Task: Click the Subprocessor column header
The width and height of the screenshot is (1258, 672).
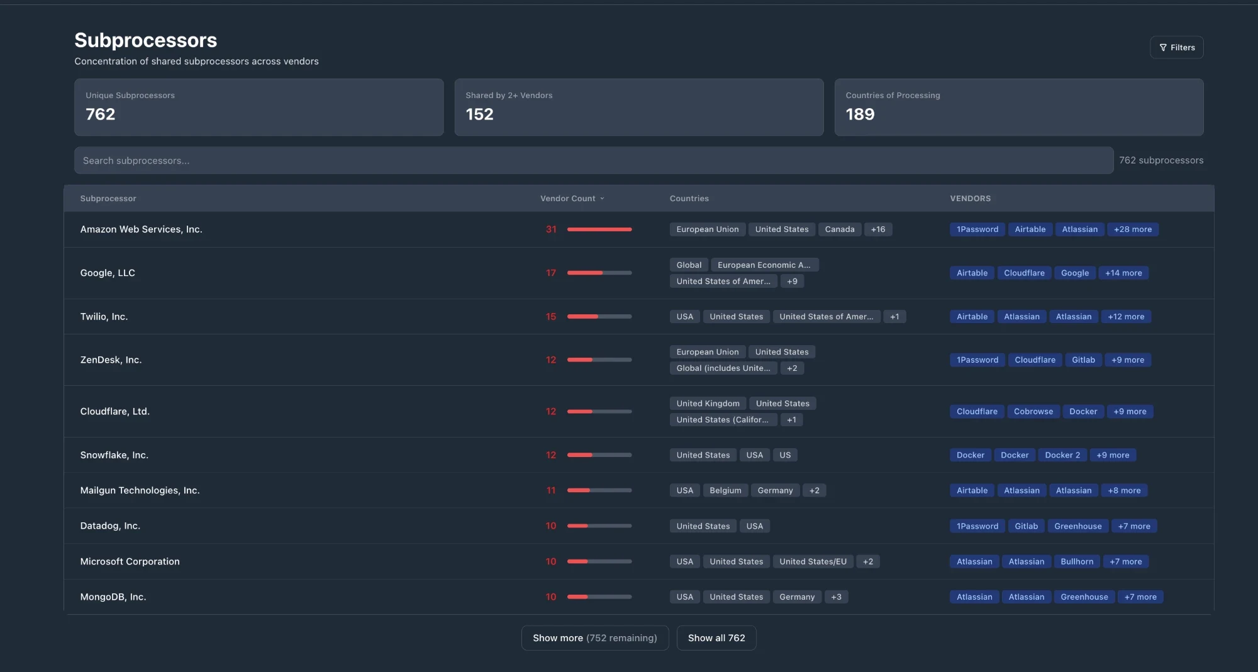Action: point(108,198)
